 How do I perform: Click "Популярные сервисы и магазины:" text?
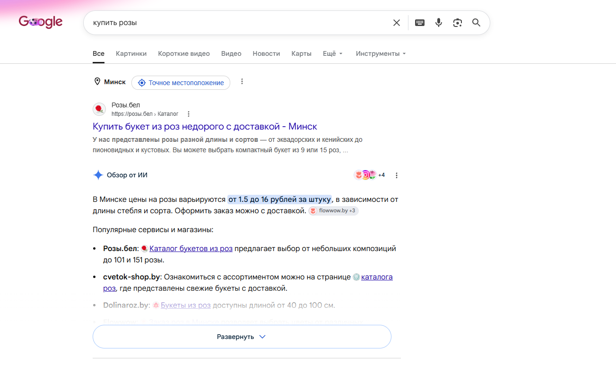coord(153,230)
